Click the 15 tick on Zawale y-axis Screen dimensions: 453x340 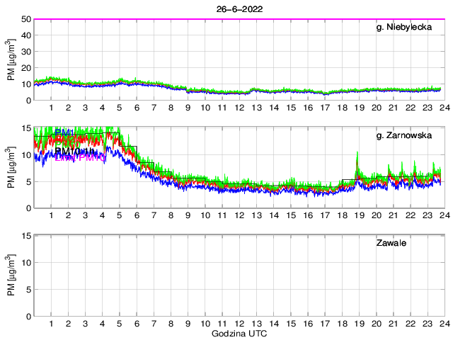click(x=25, y=236)
